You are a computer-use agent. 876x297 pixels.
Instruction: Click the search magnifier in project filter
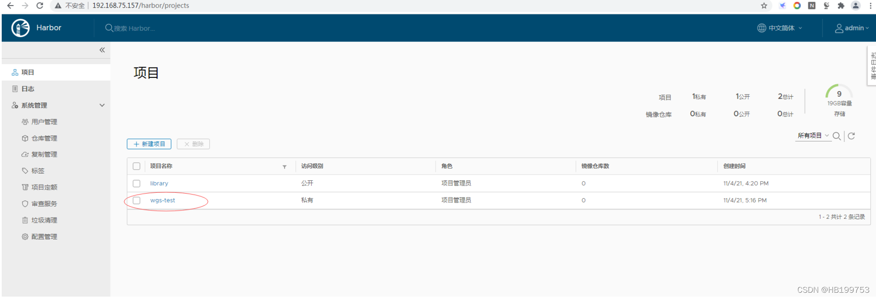pyautogui.click(x=837, y=136)
